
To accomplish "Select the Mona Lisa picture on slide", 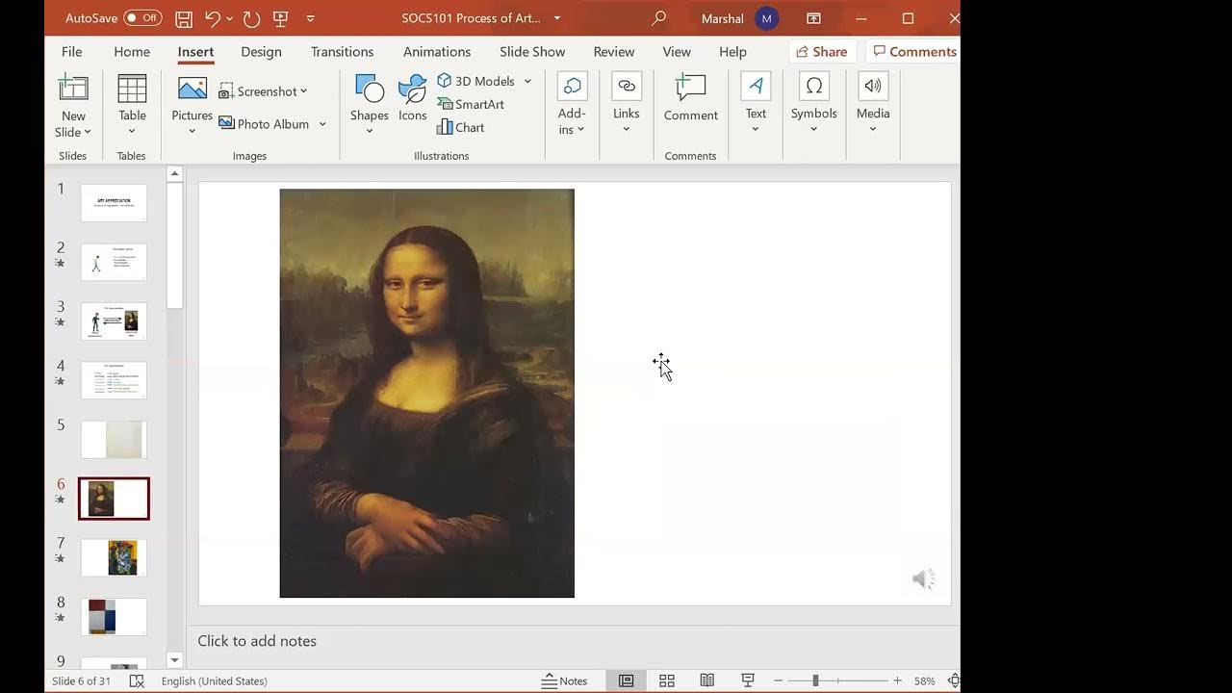I will 426,393.
